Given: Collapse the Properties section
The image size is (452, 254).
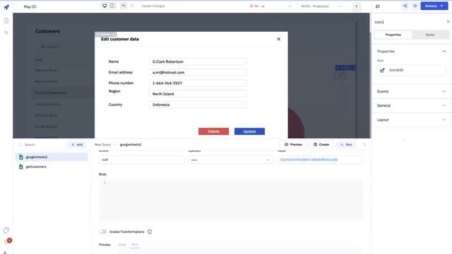Looking at the screenshot, I should (x=444, y=52).
